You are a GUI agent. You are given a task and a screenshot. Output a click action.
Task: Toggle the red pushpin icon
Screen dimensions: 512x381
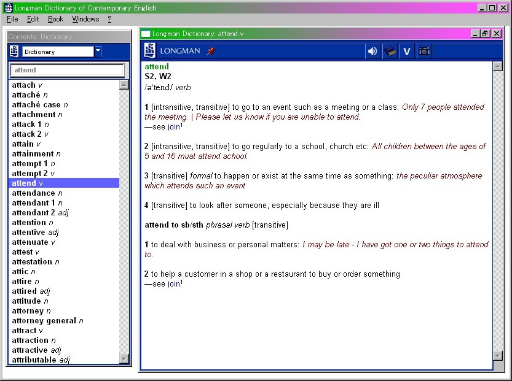tap(211, 51)
